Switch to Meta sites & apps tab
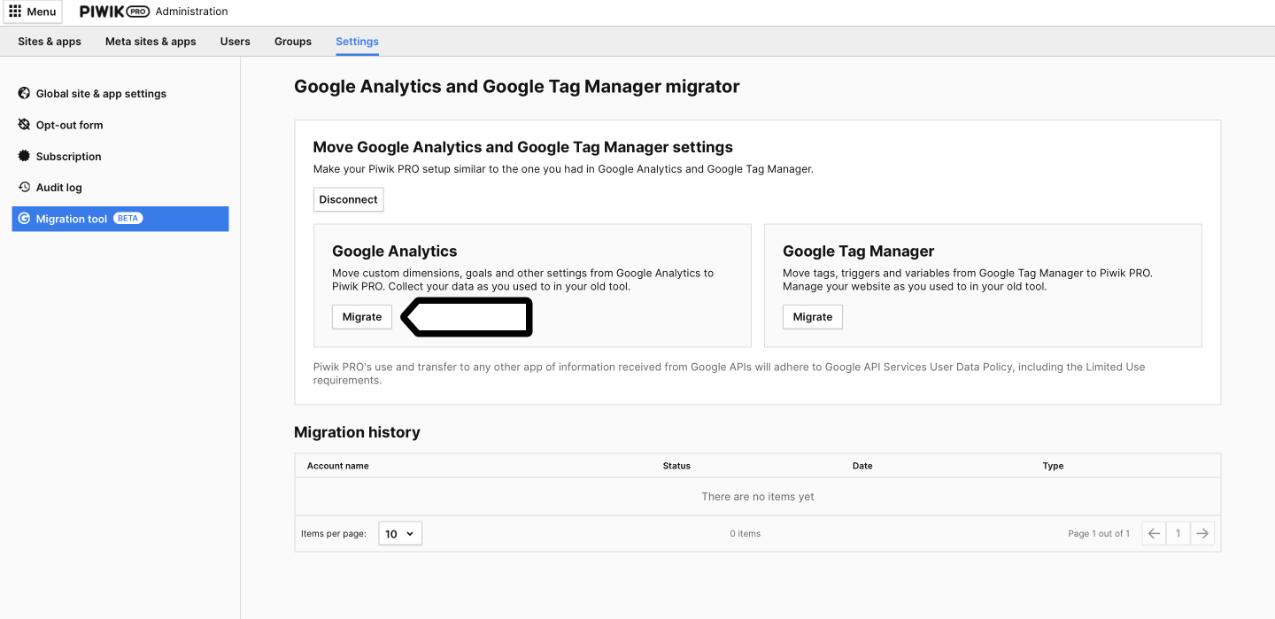Image resolution: width=1275 pixels, height=619 pixels. pos(151,42)
